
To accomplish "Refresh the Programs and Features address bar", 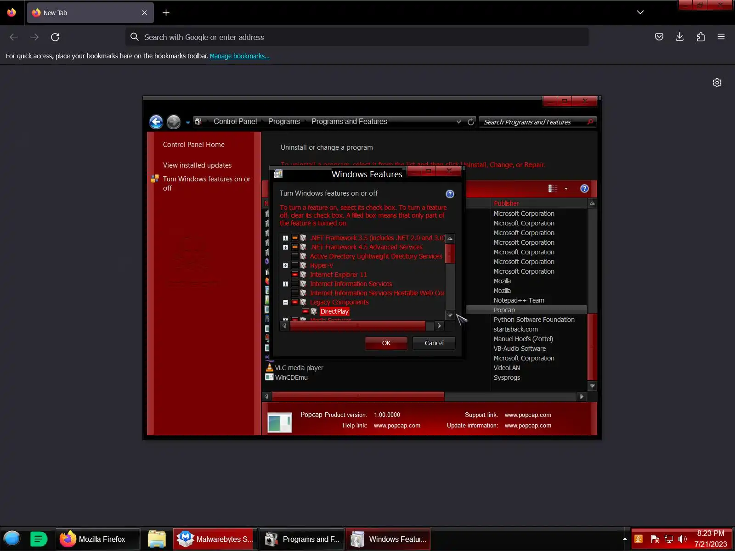I will click(471, 122).
